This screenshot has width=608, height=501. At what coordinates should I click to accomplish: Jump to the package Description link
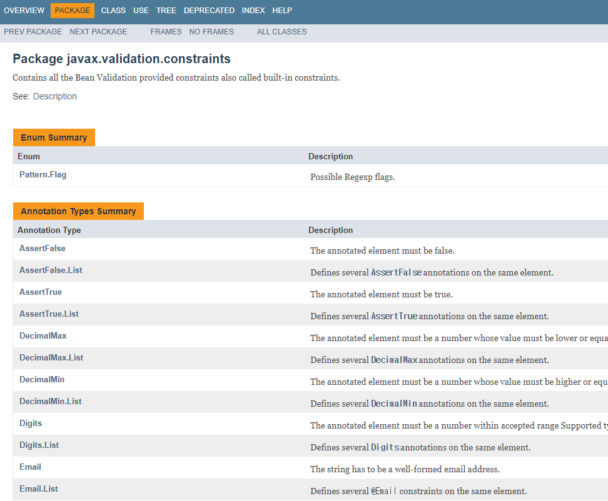click(x=54, y=96)
